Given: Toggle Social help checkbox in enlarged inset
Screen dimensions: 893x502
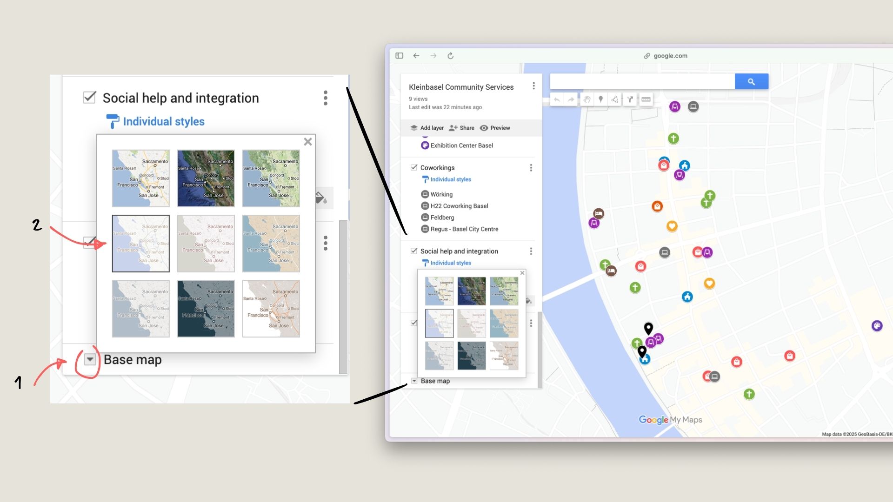Looking at the screenshot, I should [x=89, y=98].
